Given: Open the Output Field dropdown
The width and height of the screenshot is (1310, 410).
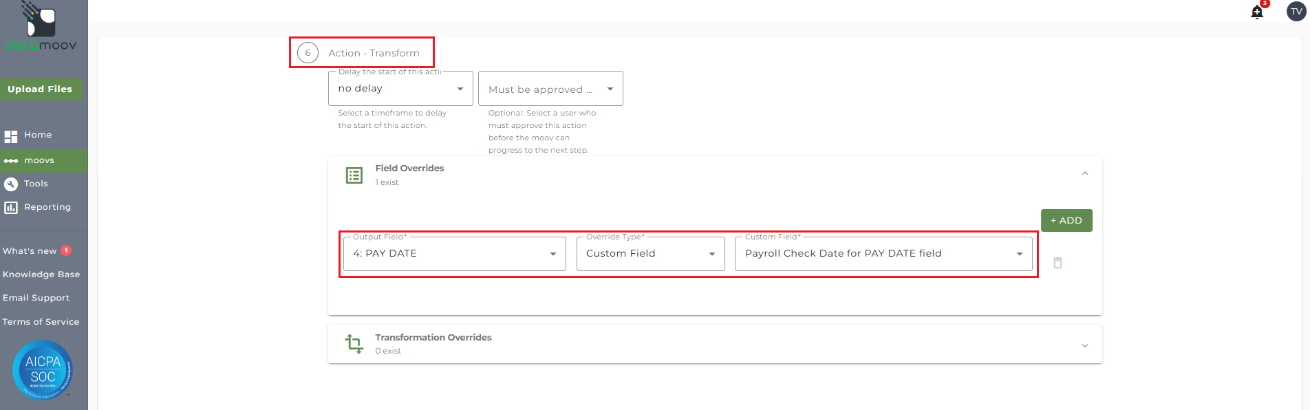Looking at the screenshot, I should tap(454, 254).
